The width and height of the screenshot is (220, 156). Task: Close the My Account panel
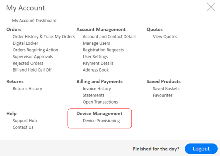211,7
